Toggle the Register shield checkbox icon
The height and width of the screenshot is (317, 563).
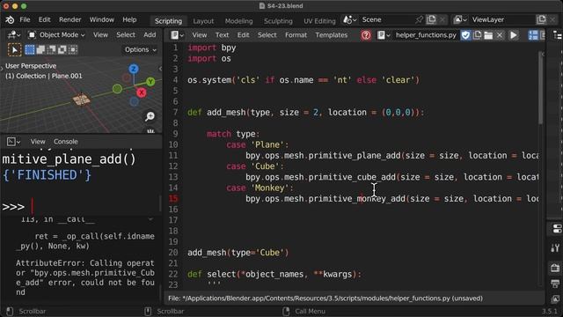(465, 35)
